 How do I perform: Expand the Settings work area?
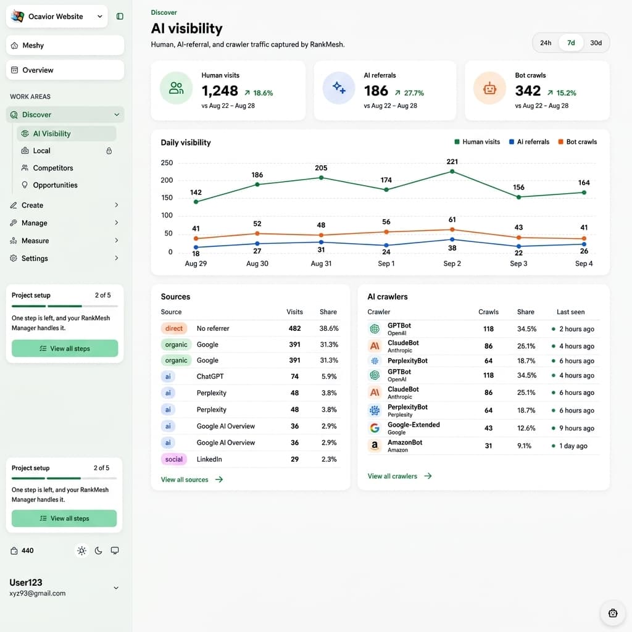pyautogui.click(x=65, y=259)
